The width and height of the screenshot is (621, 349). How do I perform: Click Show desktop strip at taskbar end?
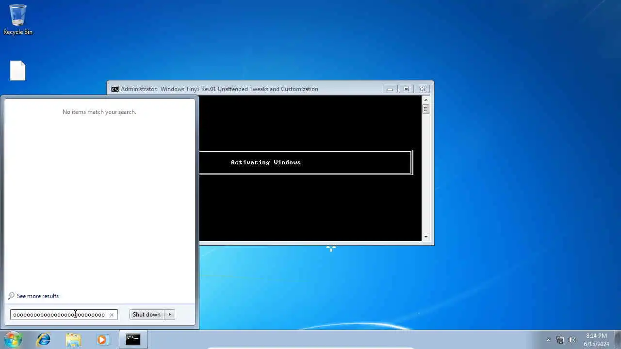(x=618, y=340)
